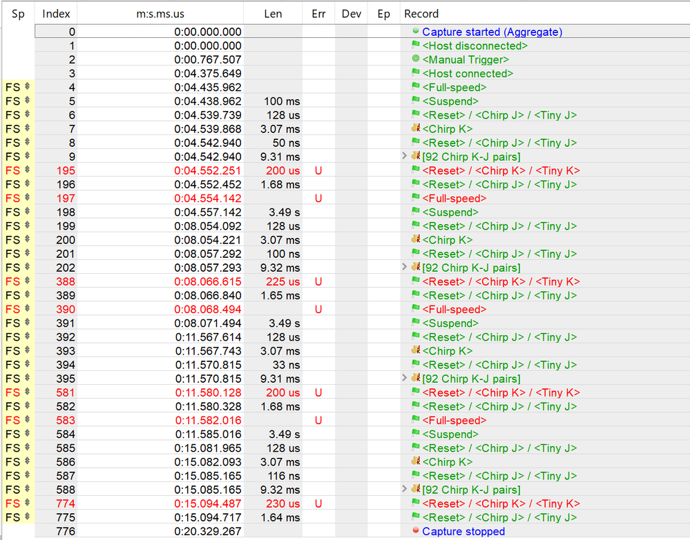
Task: Click the Chirp K icon at index 7
Action: [x=416, y=128]
